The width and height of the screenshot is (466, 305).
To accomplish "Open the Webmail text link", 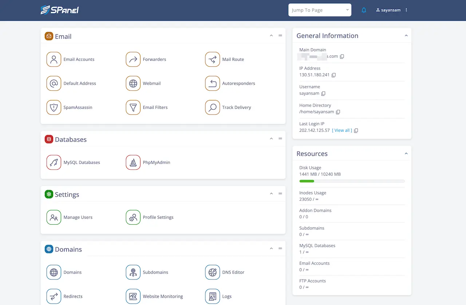I will coord(152,83).
